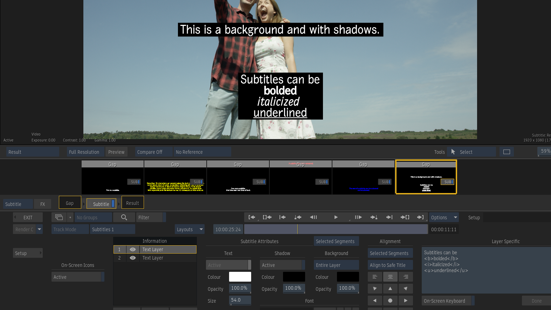Viewport: 551px width, 310px height.
Task: Position subtitle at middle right anchor
Action: tap(406, 301)
